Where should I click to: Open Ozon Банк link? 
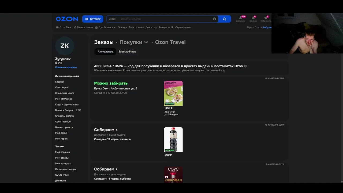click(64, 27)
